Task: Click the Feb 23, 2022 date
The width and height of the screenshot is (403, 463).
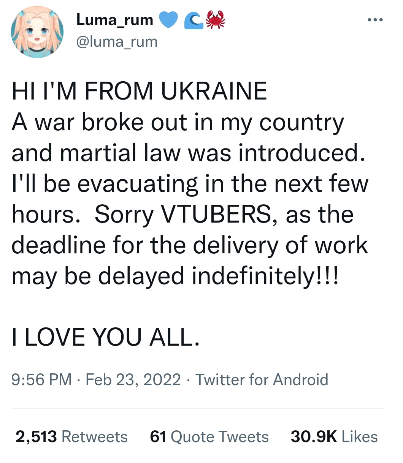Action: tap(133, 379)
